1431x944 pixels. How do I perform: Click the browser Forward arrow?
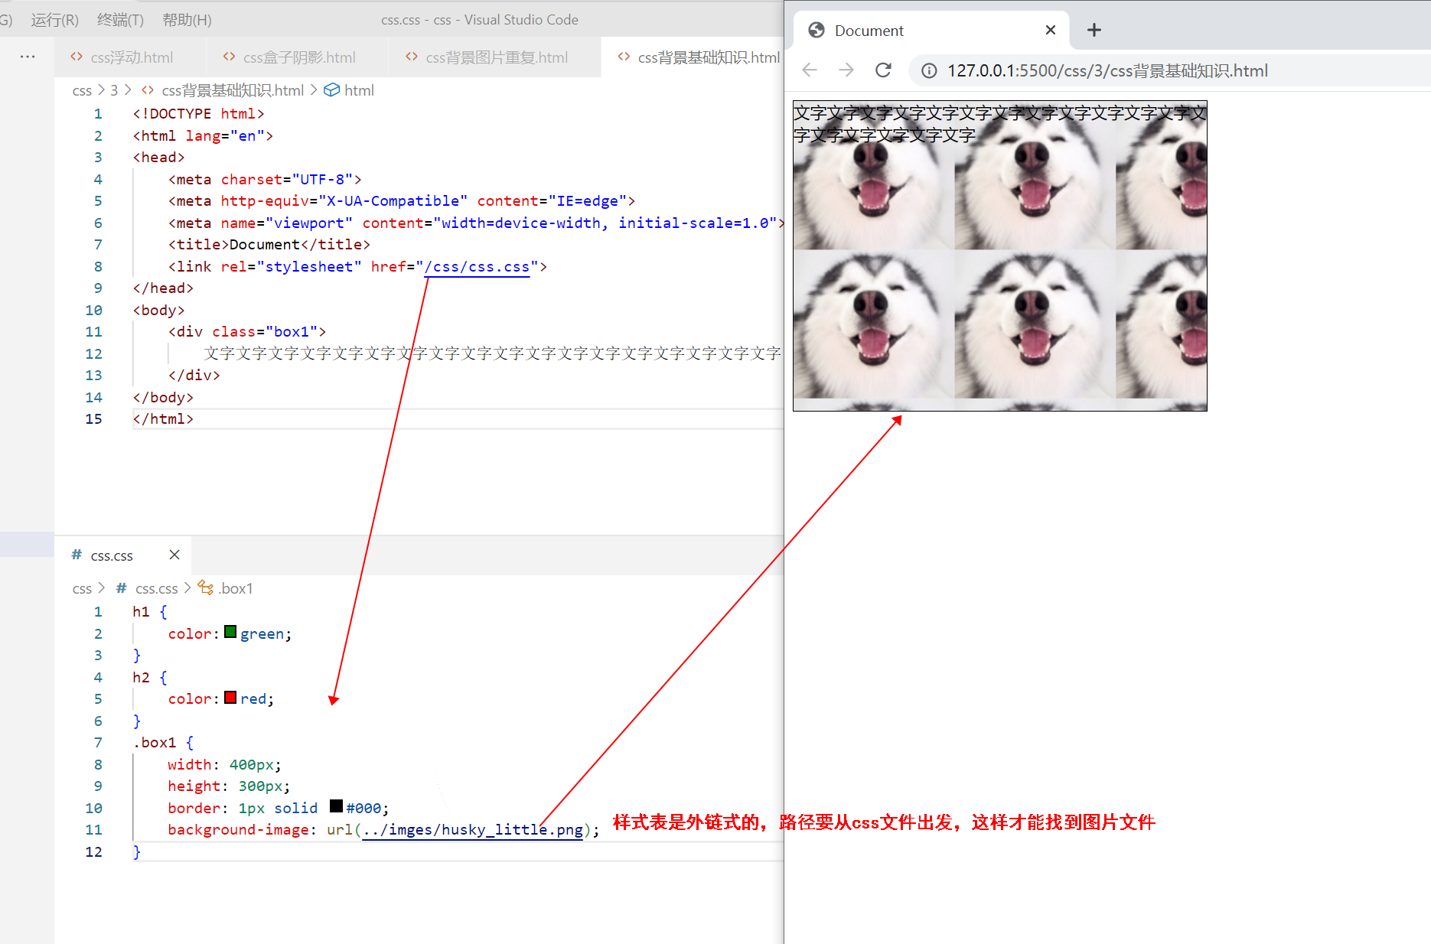coord(846,70)
